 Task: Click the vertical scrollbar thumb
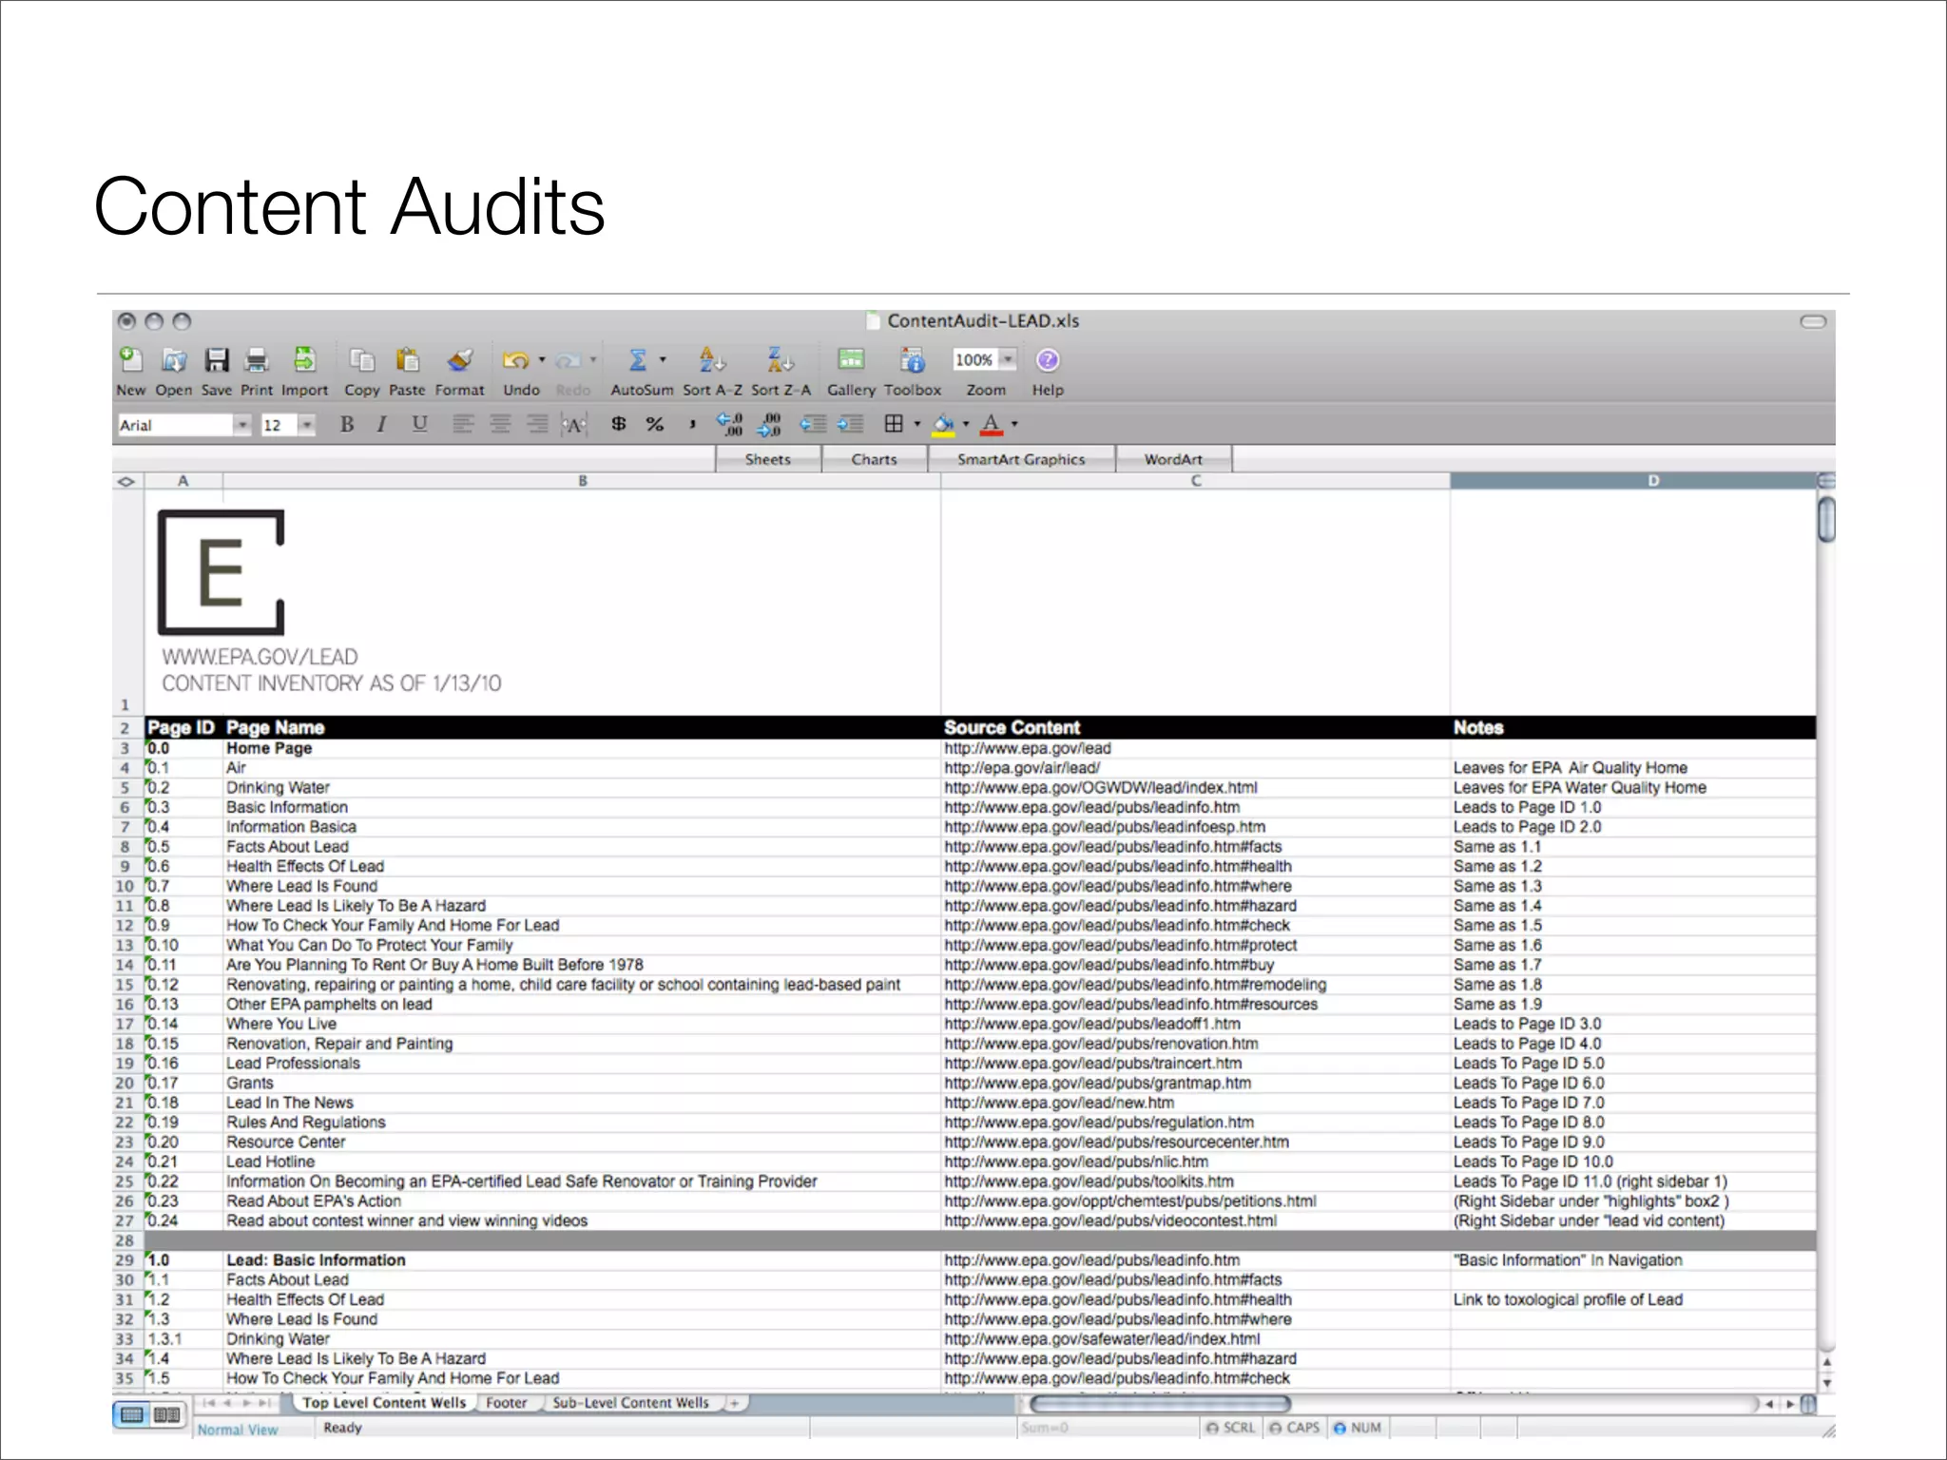click(1826, 519)
